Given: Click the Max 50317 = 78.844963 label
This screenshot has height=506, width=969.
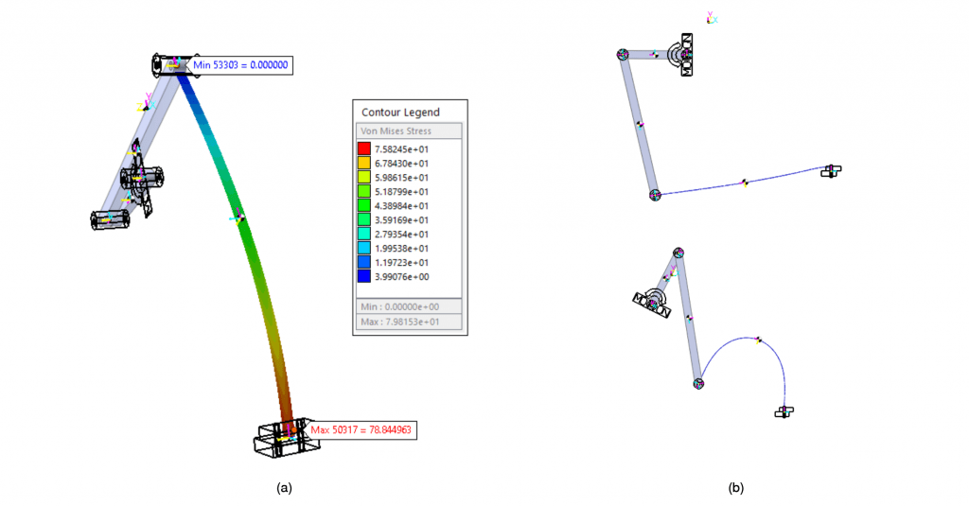Looking at the screenshot, I should tap(361, 430).
